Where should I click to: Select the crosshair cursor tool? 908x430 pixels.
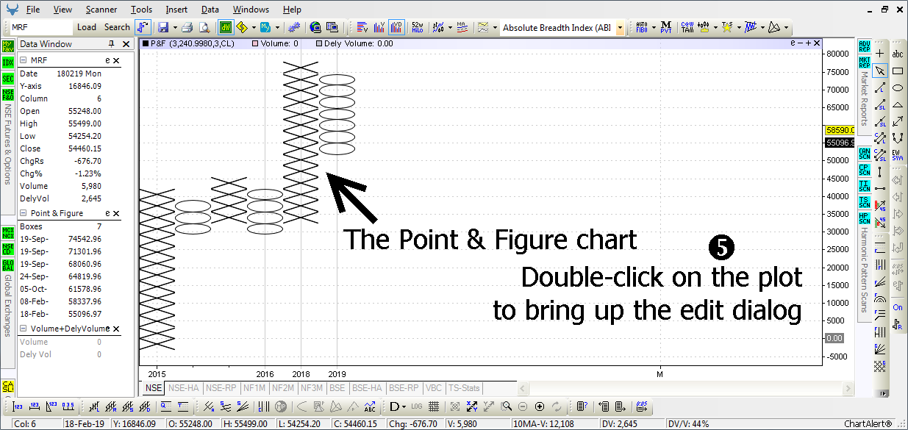[x=880, y=54]
